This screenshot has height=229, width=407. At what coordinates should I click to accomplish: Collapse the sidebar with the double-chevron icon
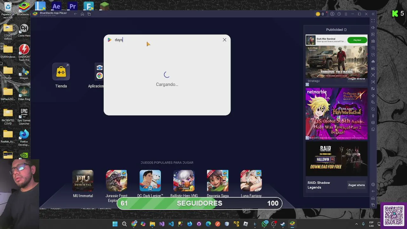[373, 14]
